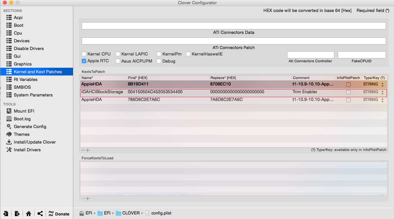Go to the SMBIOS section
Screen dimensions: 394x219
[22, 87]
